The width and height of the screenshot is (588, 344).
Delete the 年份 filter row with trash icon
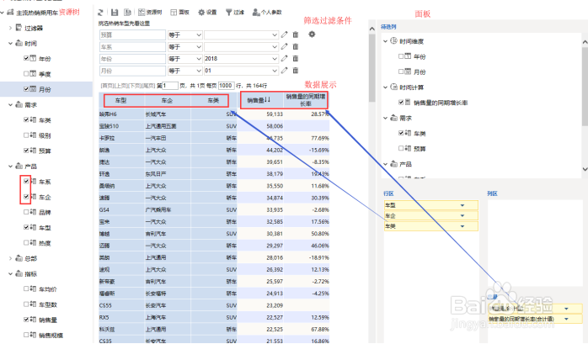click(x=296, y=59)
